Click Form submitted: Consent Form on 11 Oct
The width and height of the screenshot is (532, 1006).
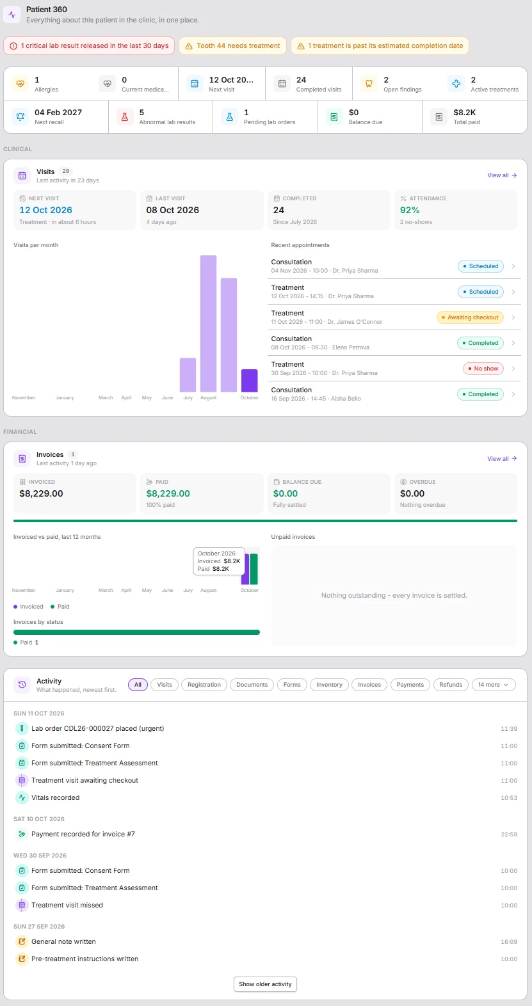coord(81,746)
